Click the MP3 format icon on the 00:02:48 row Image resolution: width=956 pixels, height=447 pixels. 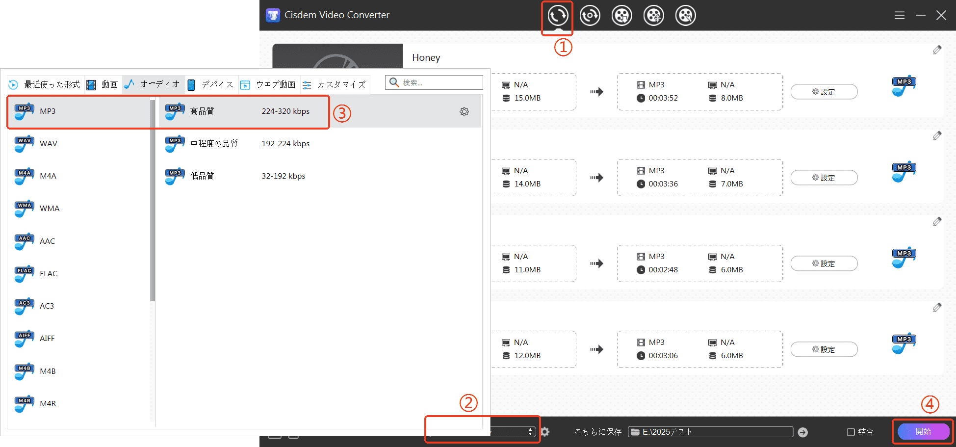904,259
